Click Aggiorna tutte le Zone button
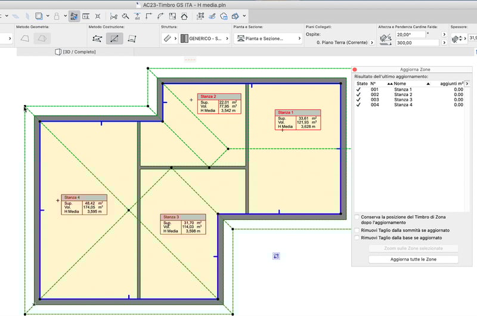This screenshot has height=316, width=477. pyautogui.click(x=413, y=259)
